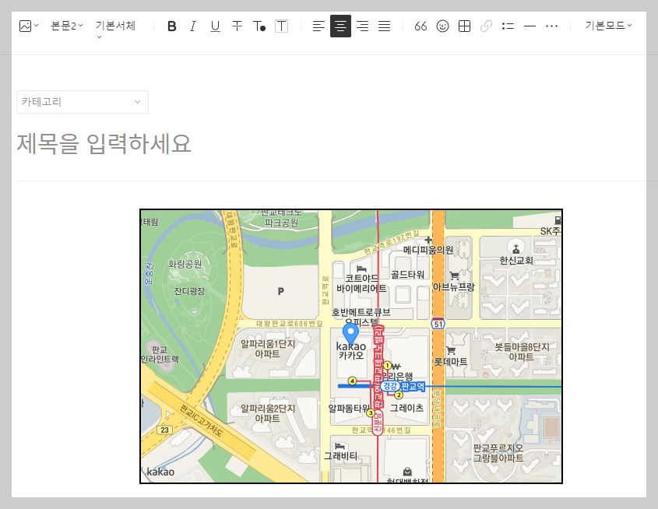Click the 잔디광장 label on map
Screen dimensions: 658x509
tap(189, 291)
